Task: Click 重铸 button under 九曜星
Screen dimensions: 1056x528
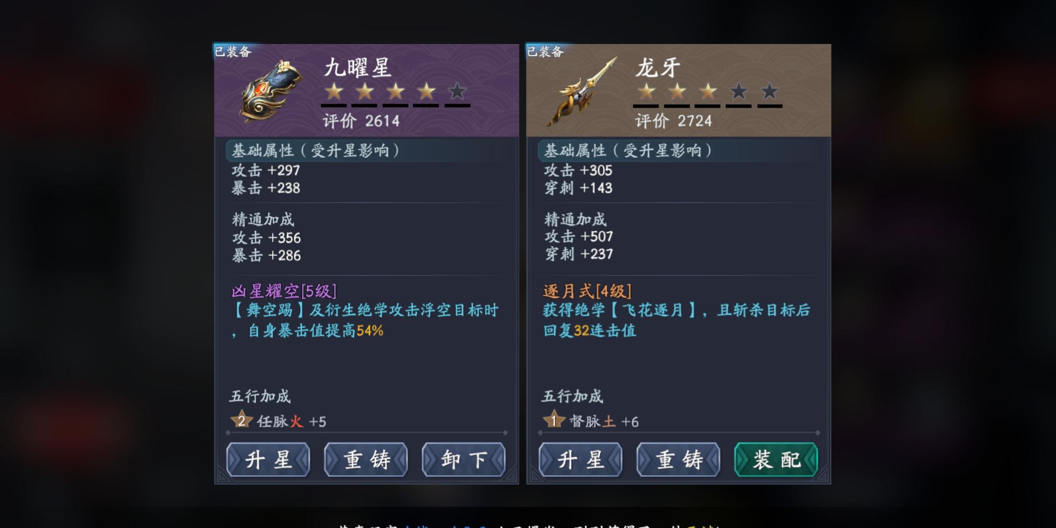Action: point(366,460)
